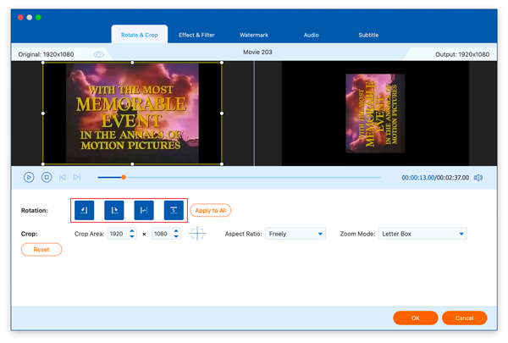
Task: Stop video playback
Action: point(47,178)
